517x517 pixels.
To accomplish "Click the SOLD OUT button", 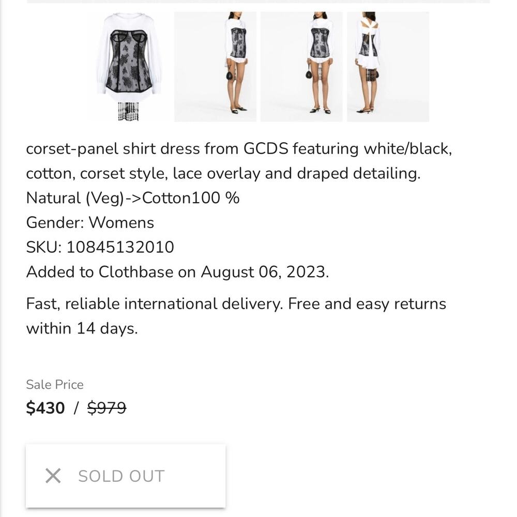I will click(x=126, y=476).
